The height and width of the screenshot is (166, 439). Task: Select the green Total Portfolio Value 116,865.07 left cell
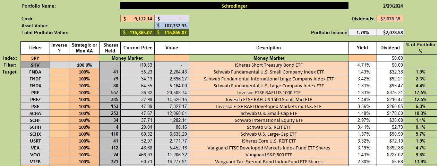[138, 32]
